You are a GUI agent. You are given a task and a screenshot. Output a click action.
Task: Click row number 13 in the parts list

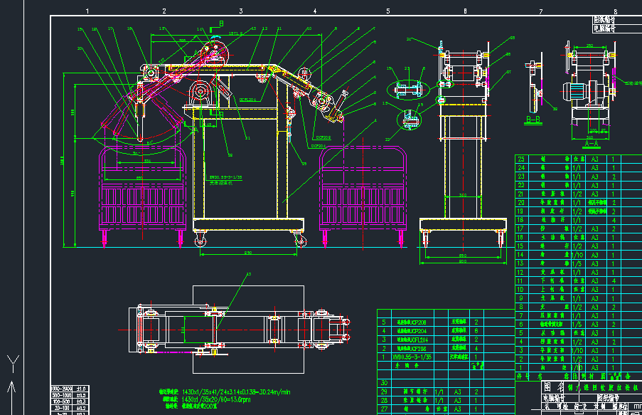521,263
